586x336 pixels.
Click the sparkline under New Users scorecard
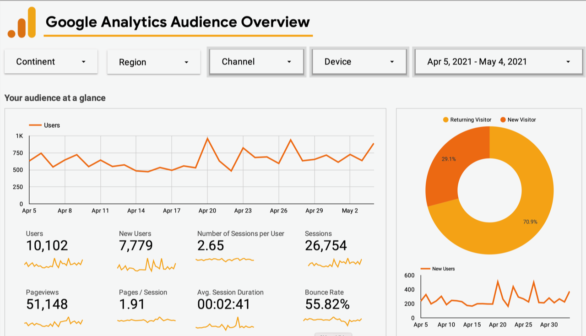(x=146, y=265)
